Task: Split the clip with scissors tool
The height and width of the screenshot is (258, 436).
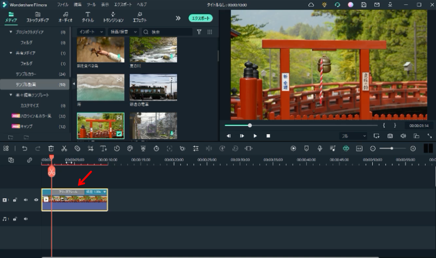Action: click(64, 148)
